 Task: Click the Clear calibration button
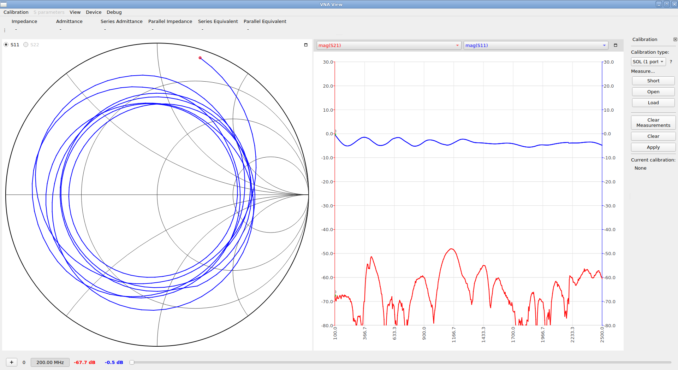(x=653, y=136)
